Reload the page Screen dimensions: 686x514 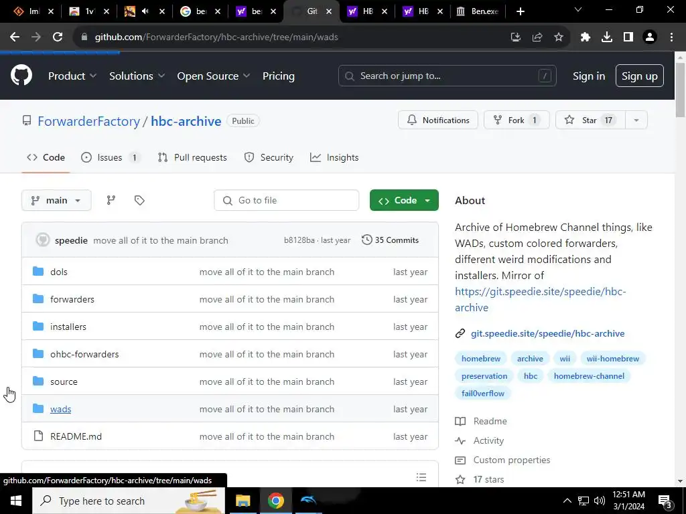click(58, 37)
